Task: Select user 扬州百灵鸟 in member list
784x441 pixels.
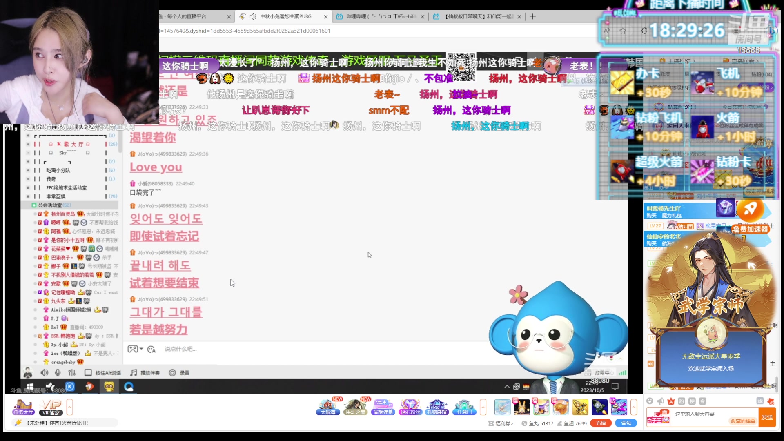Action: (76, 214)
